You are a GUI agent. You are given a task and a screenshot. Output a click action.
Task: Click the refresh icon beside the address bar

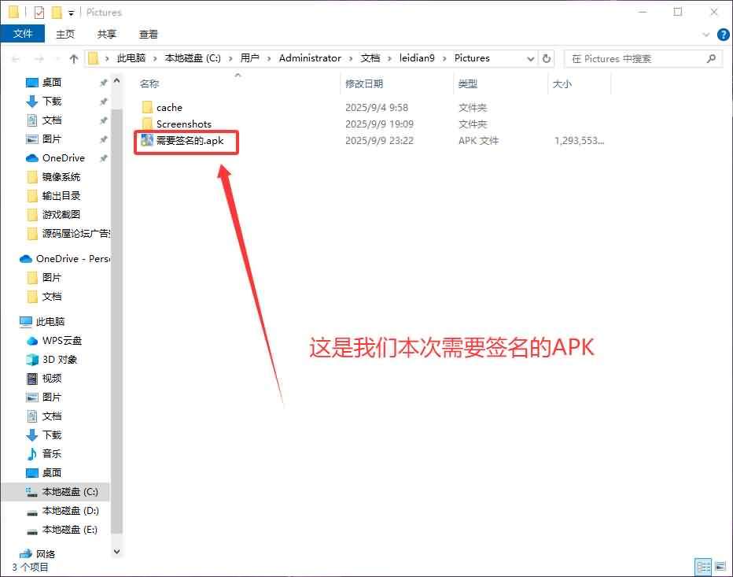click(547, 58)
